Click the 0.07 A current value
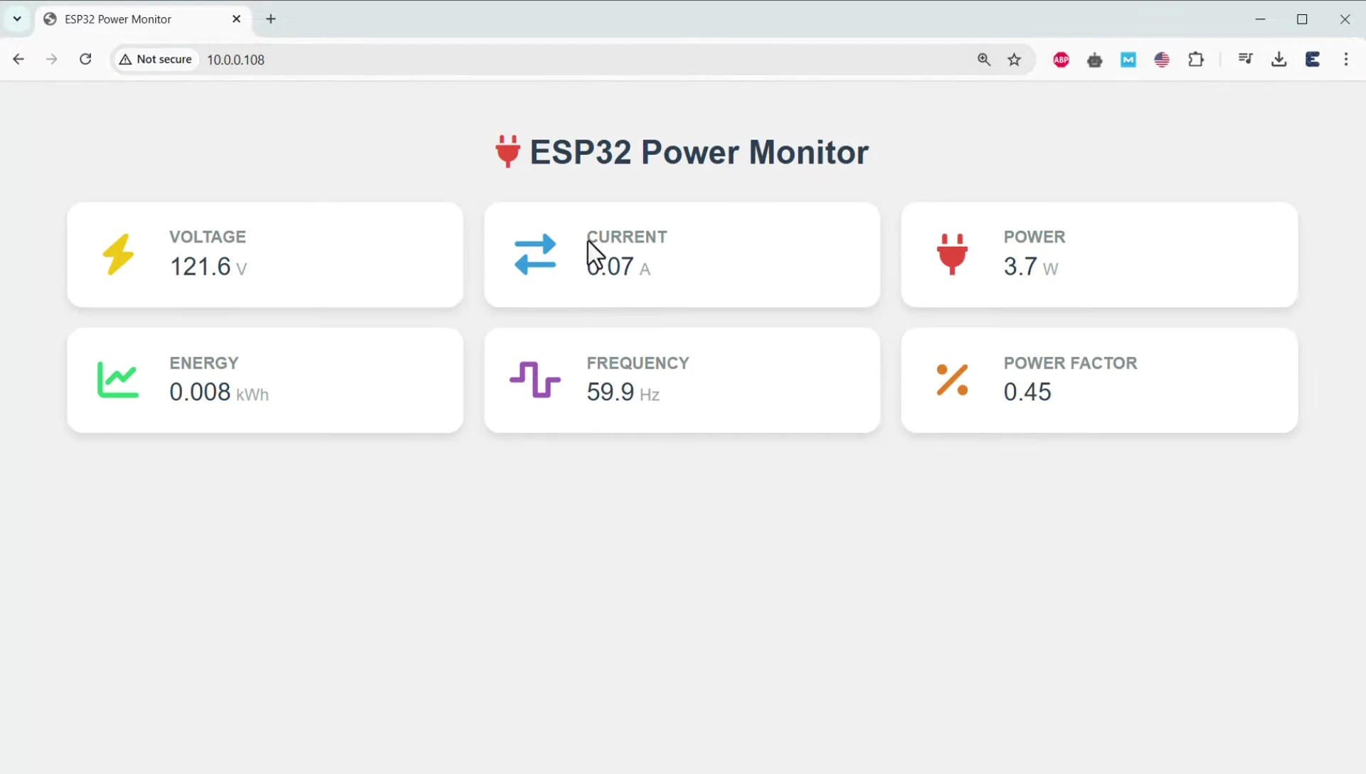The width and height of the screenshot is (1366, 774). [x=618, y=266]
